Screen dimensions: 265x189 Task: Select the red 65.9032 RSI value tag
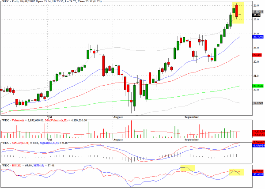258,171
